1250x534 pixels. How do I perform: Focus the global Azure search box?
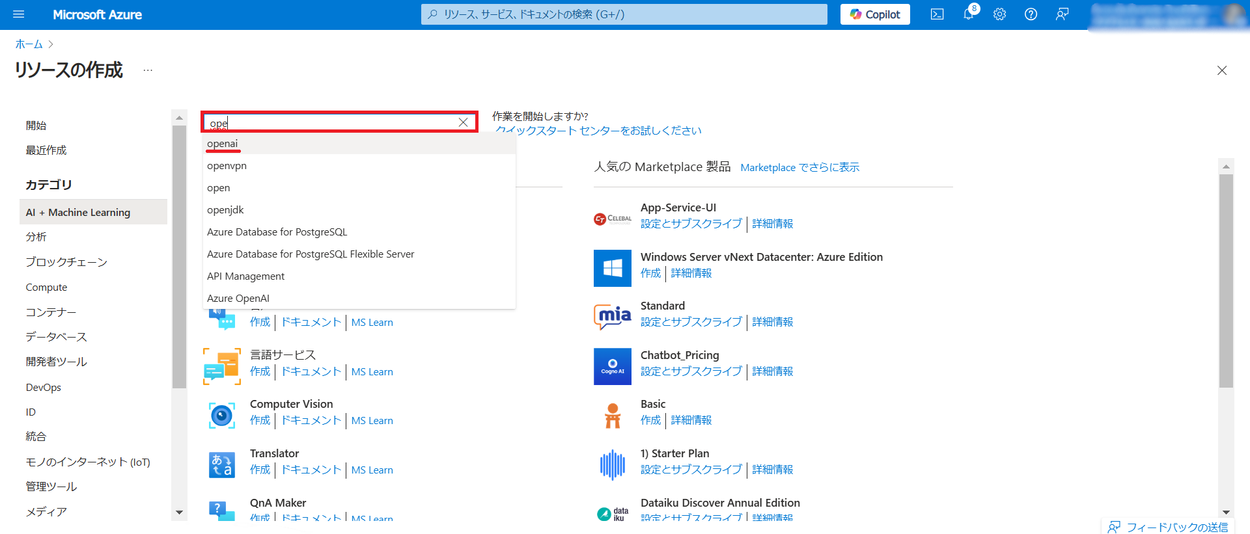tap(624, 14)
